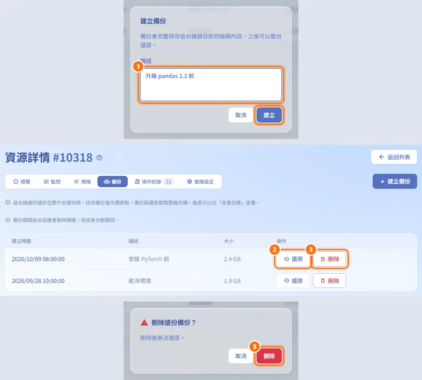Click the help icon beside 資源詳情 #10318
The width and height of the screenshot is (422, 380).
(99, 158)
